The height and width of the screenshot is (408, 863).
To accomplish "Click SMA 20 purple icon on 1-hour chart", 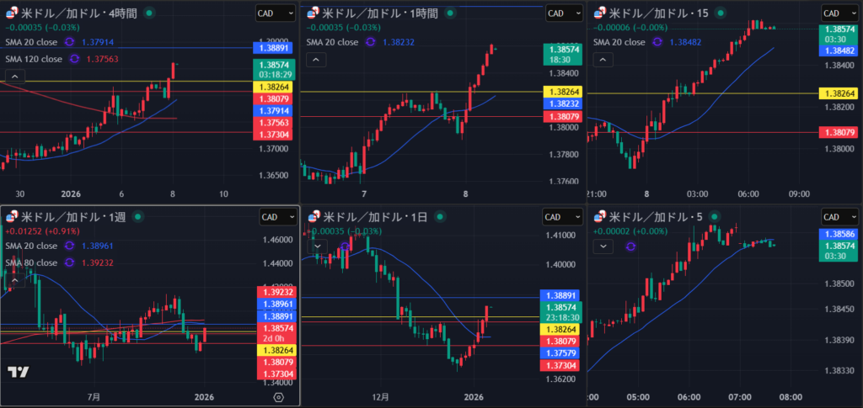I will (370, 42).
